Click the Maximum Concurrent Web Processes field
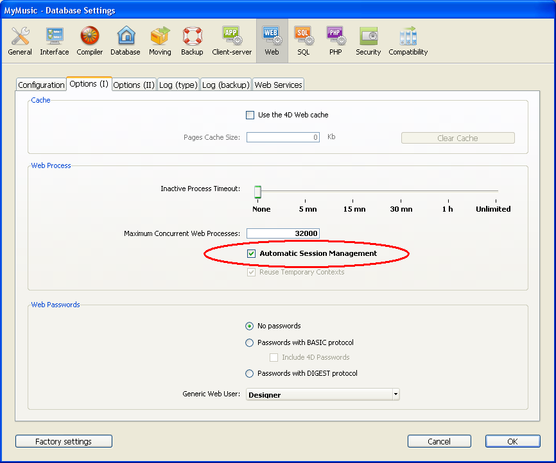 [x=283, y=234]
